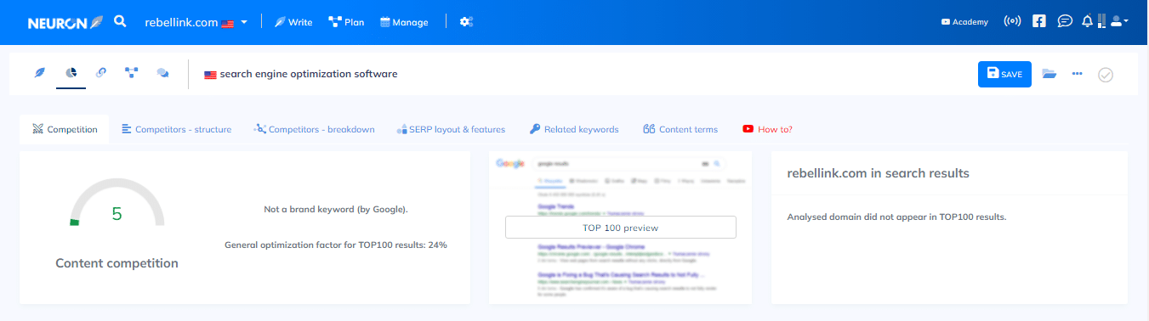Open the Write menu
1149x321 pixels.
pos(293,22)
